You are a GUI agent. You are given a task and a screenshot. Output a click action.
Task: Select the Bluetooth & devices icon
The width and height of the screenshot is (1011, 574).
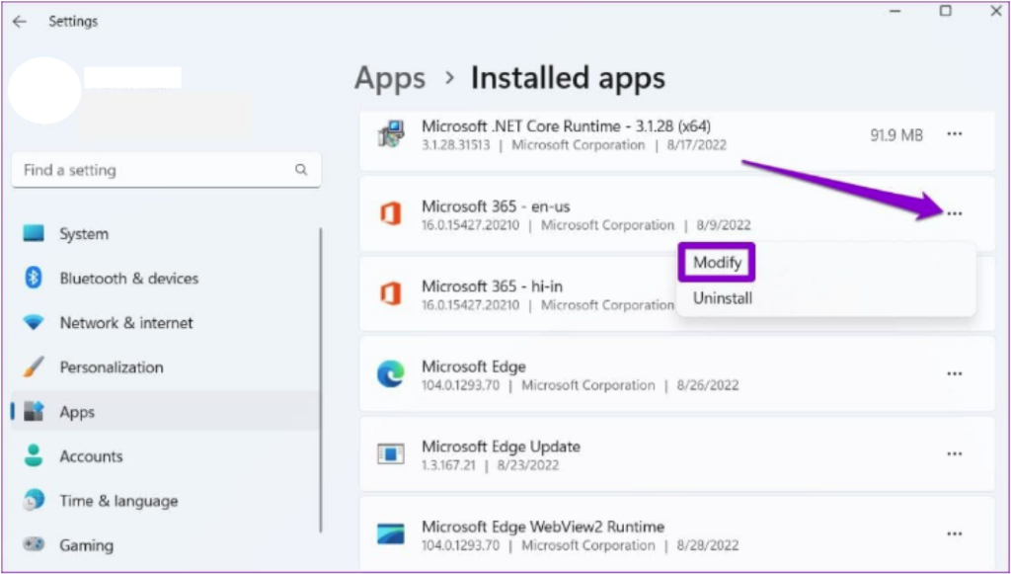tap(34, 278)
